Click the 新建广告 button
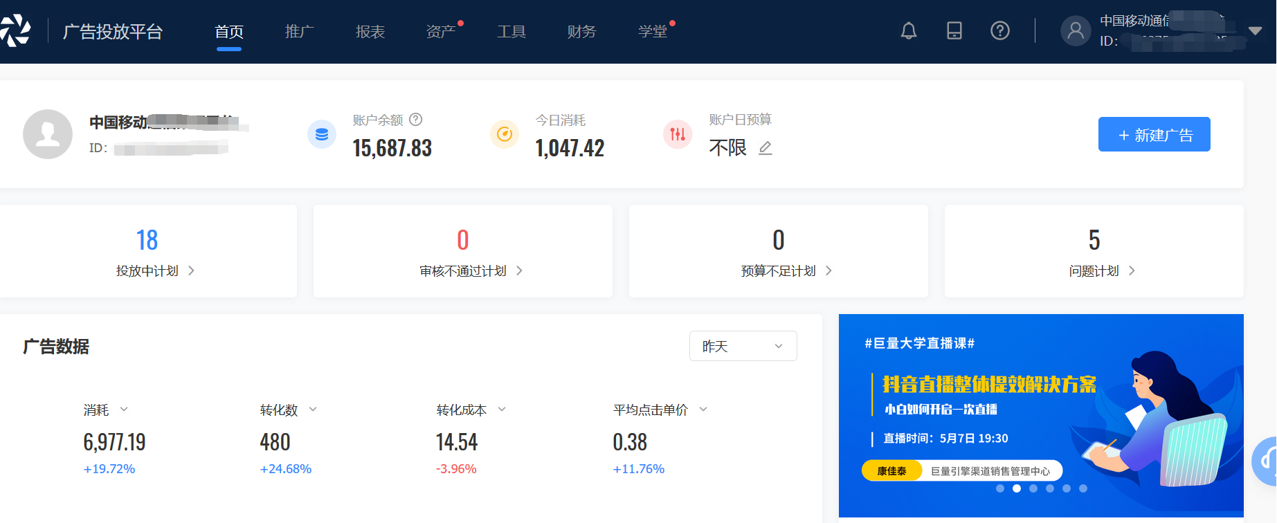 [x=1154, y=134]
